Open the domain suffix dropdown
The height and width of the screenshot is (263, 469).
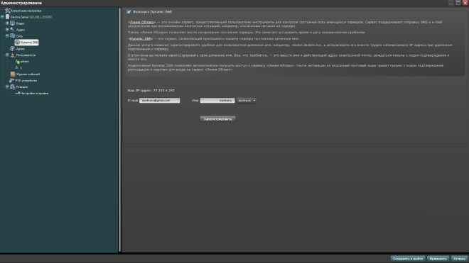pos(247,101)
